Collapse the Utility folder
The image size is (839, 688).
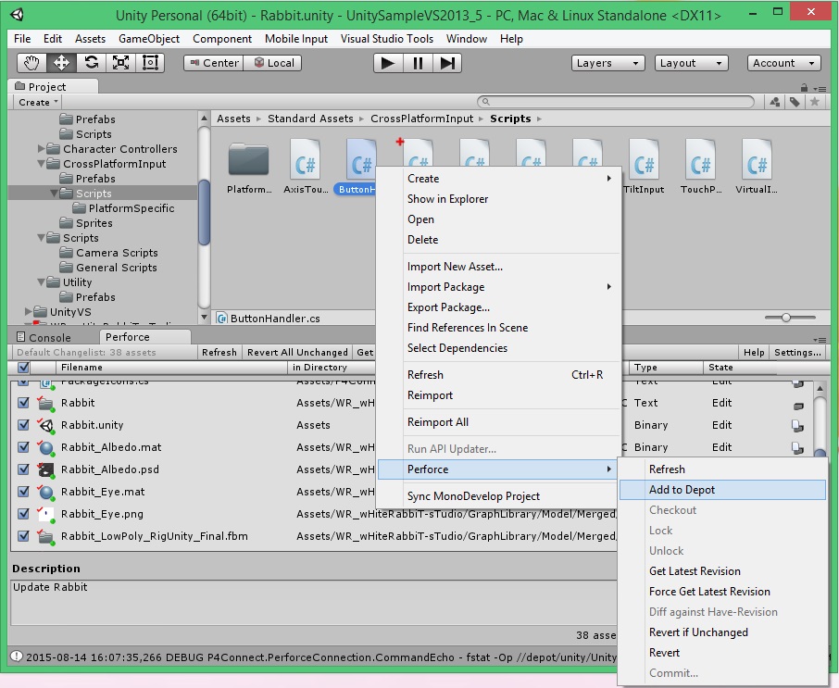tap(41, 281)
